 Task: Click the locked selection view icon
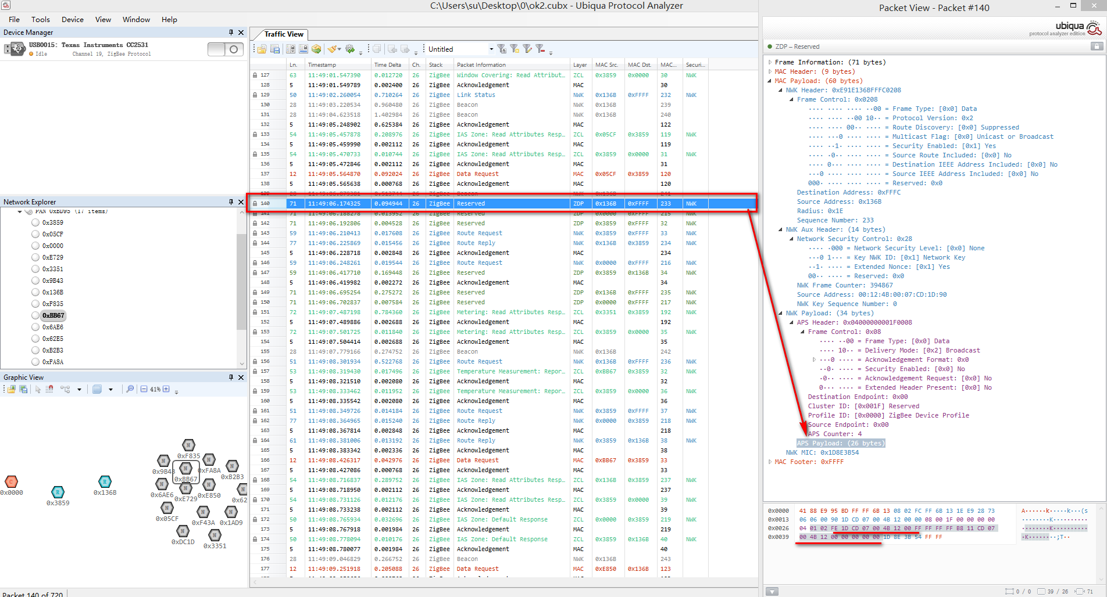click(x=303, y=49)
